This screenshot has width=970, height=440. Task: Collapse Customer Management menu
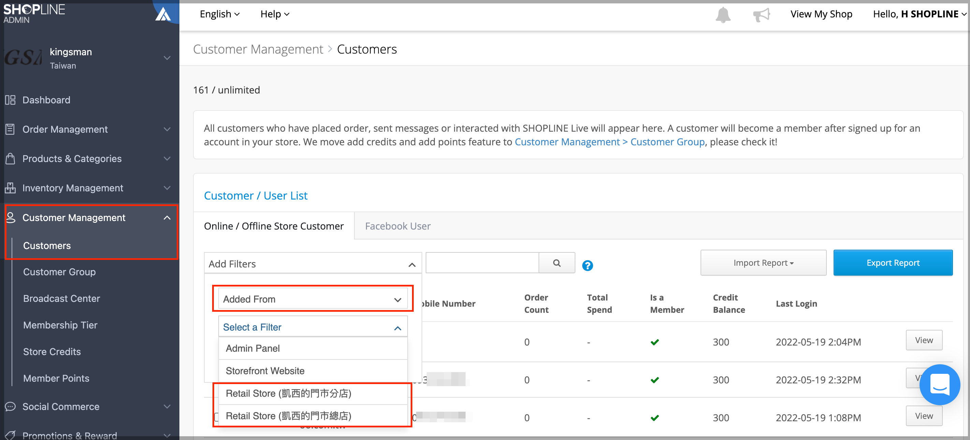pyautogui.click(x=167, y=217)
